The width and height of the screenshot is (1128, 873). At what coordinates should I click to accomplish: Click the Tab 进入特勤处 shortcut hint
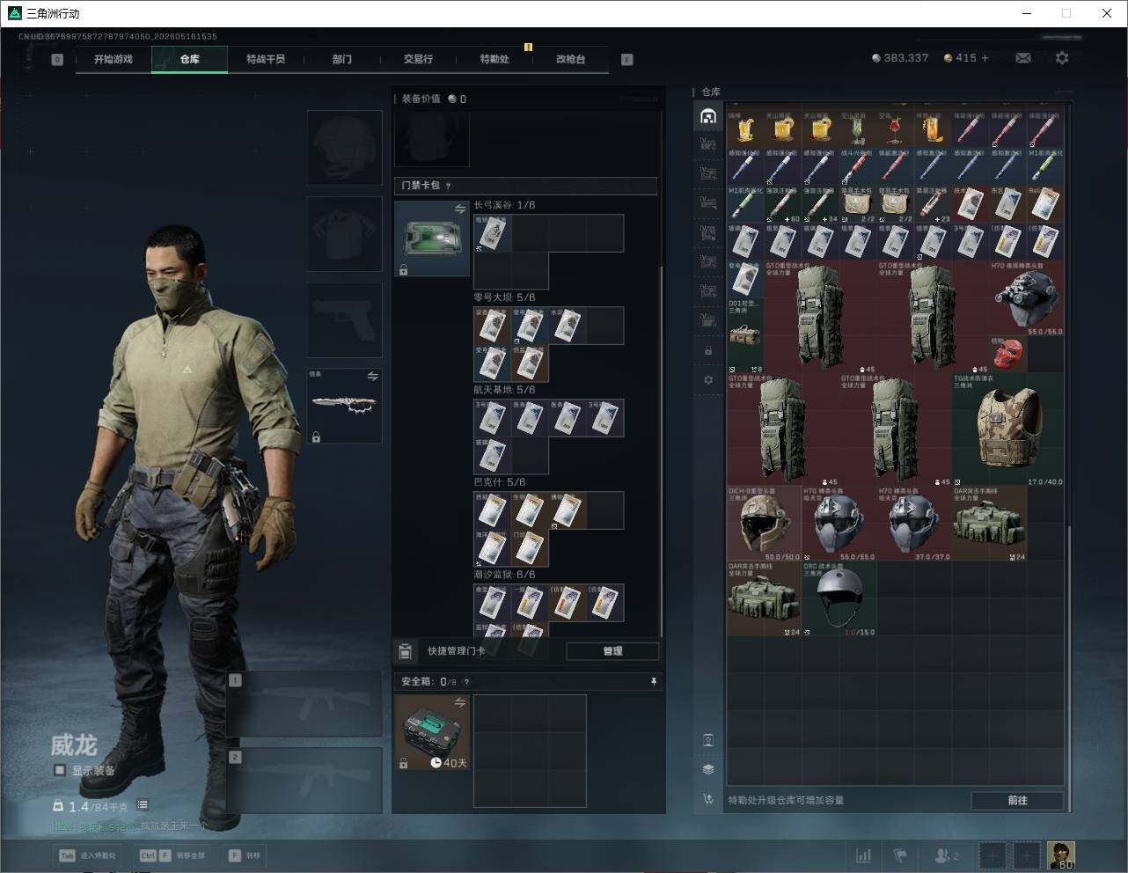(x=87, y=855)
